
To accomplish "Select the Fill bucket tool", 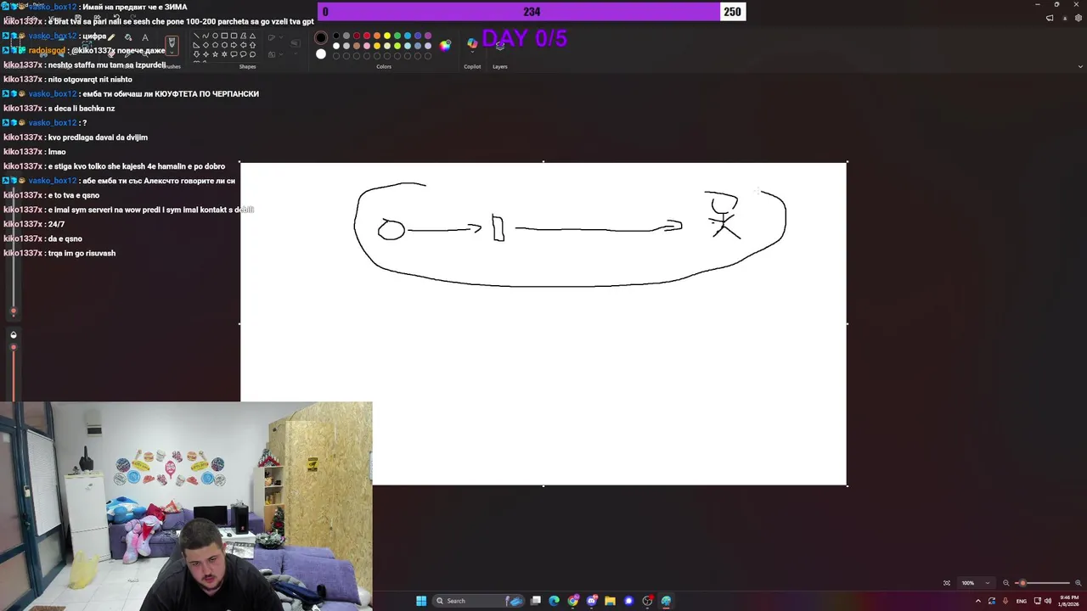I will point(128,37).
